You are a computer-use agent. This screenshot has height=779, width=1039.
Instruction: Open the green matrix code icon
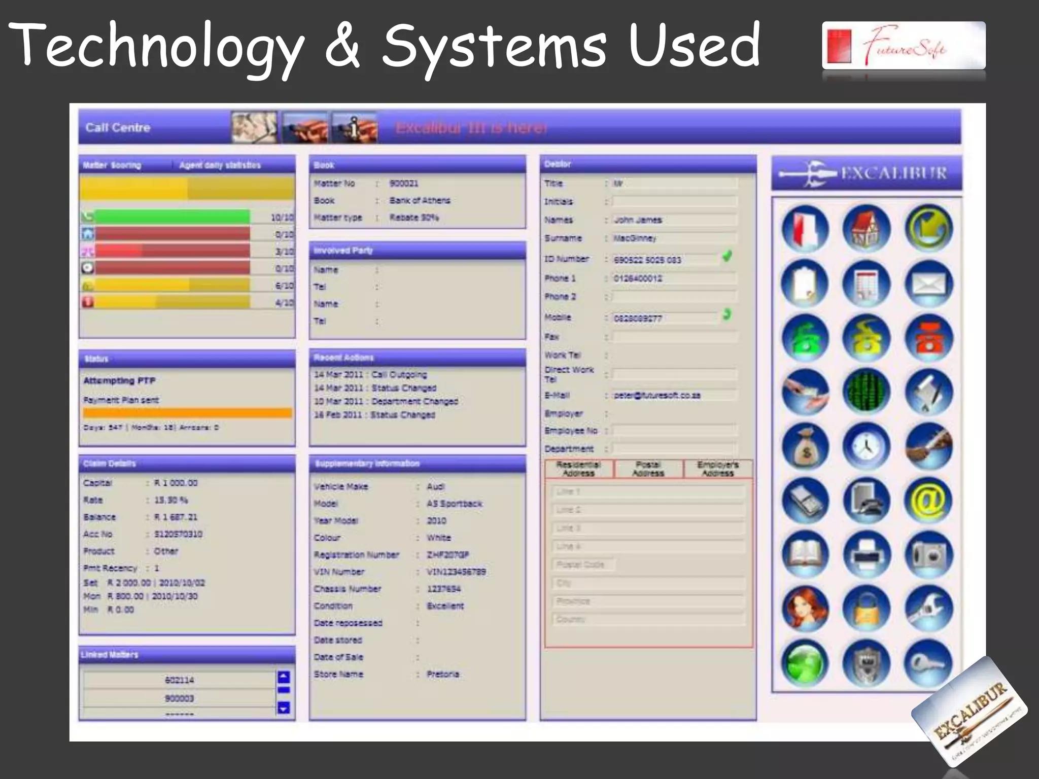(867, 392)
